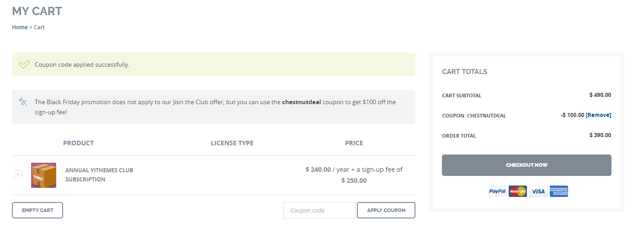Screen dimensions: 638x239
Task: Click the License Type column header
Action: pos(232,143)
